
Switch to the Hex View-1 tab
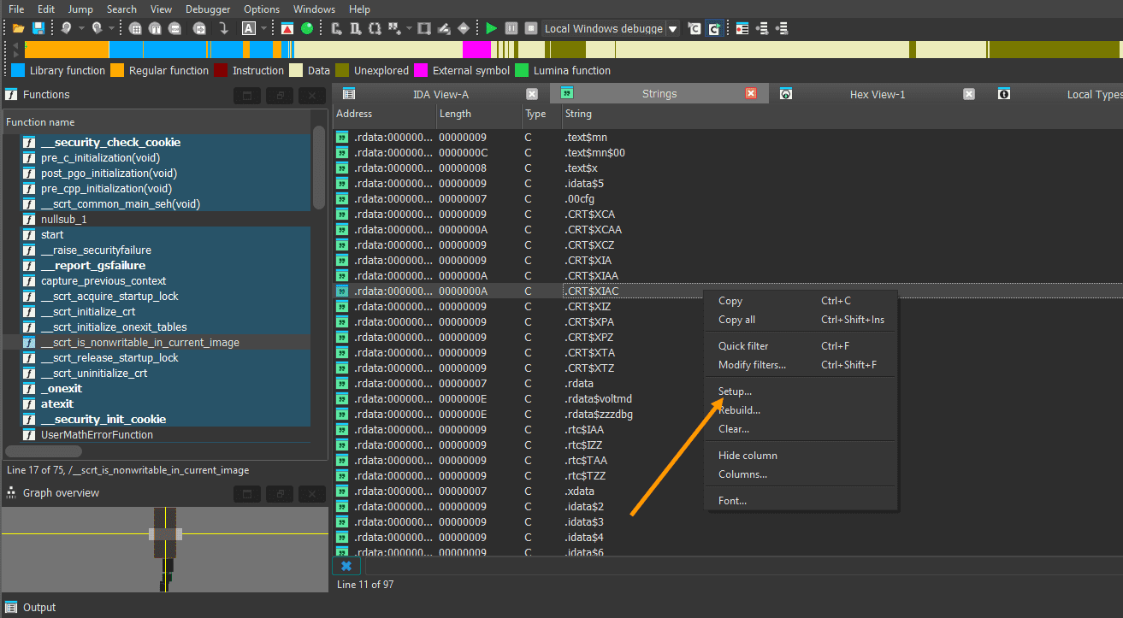coord(877,94)
